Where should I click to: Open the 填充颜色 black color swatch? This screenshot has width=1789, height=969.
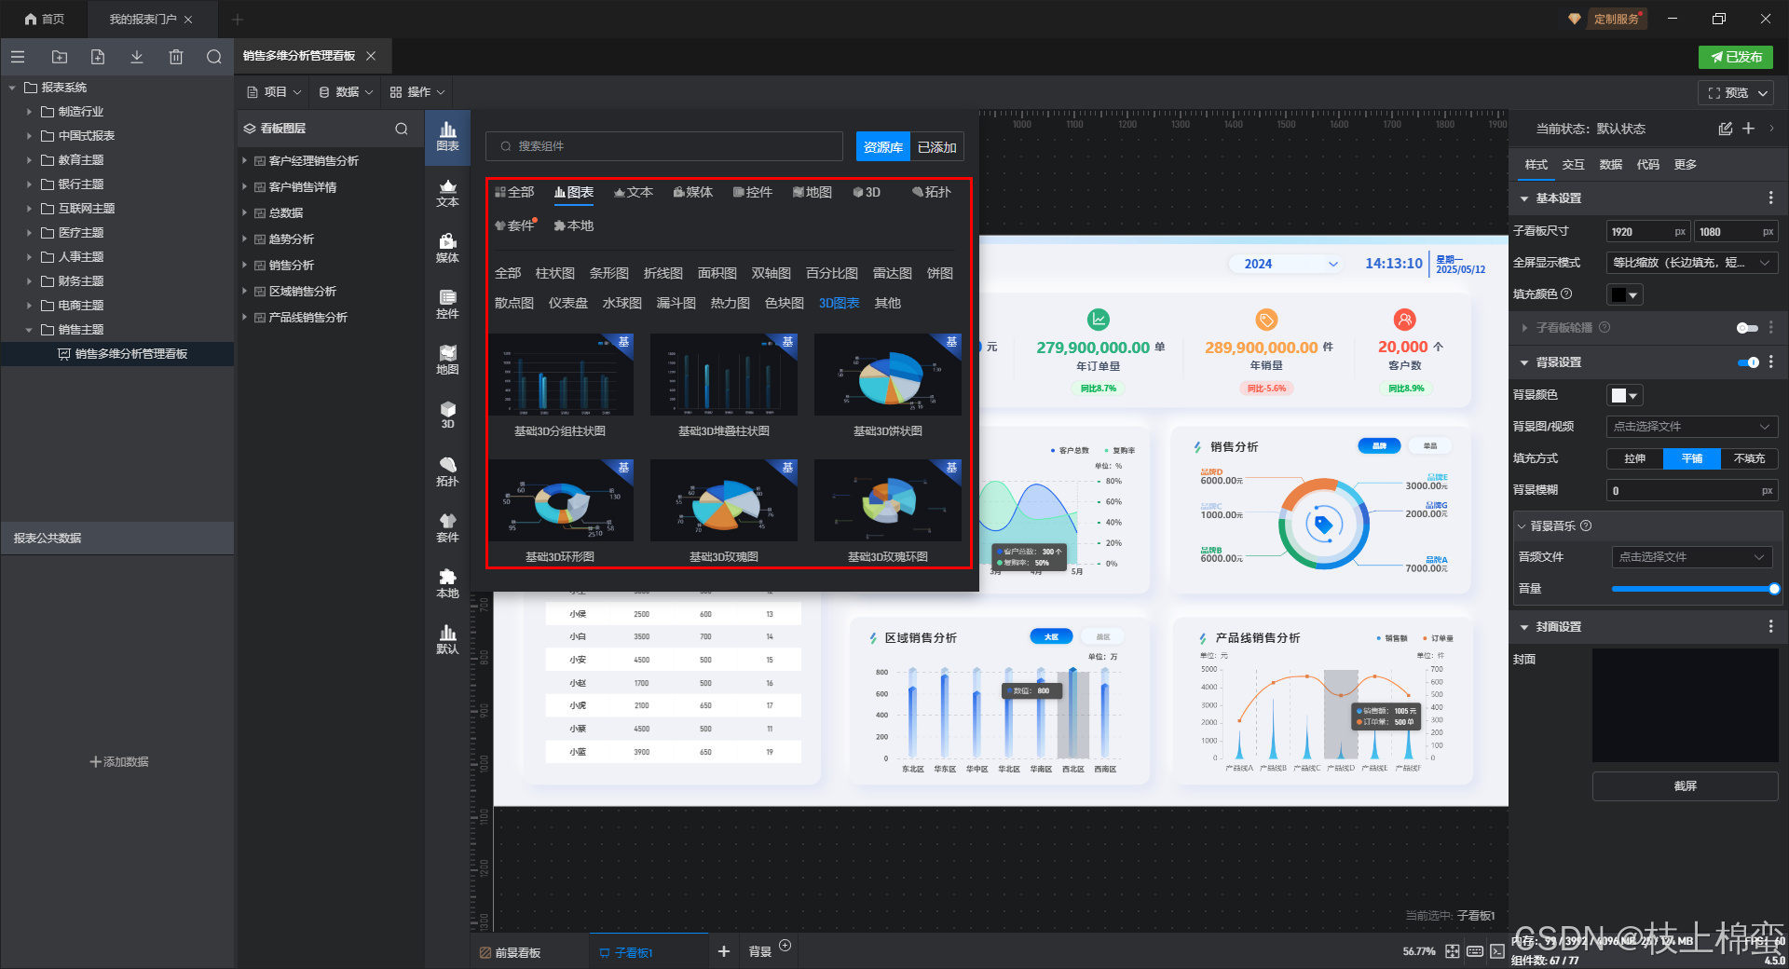click(1625, 295)
